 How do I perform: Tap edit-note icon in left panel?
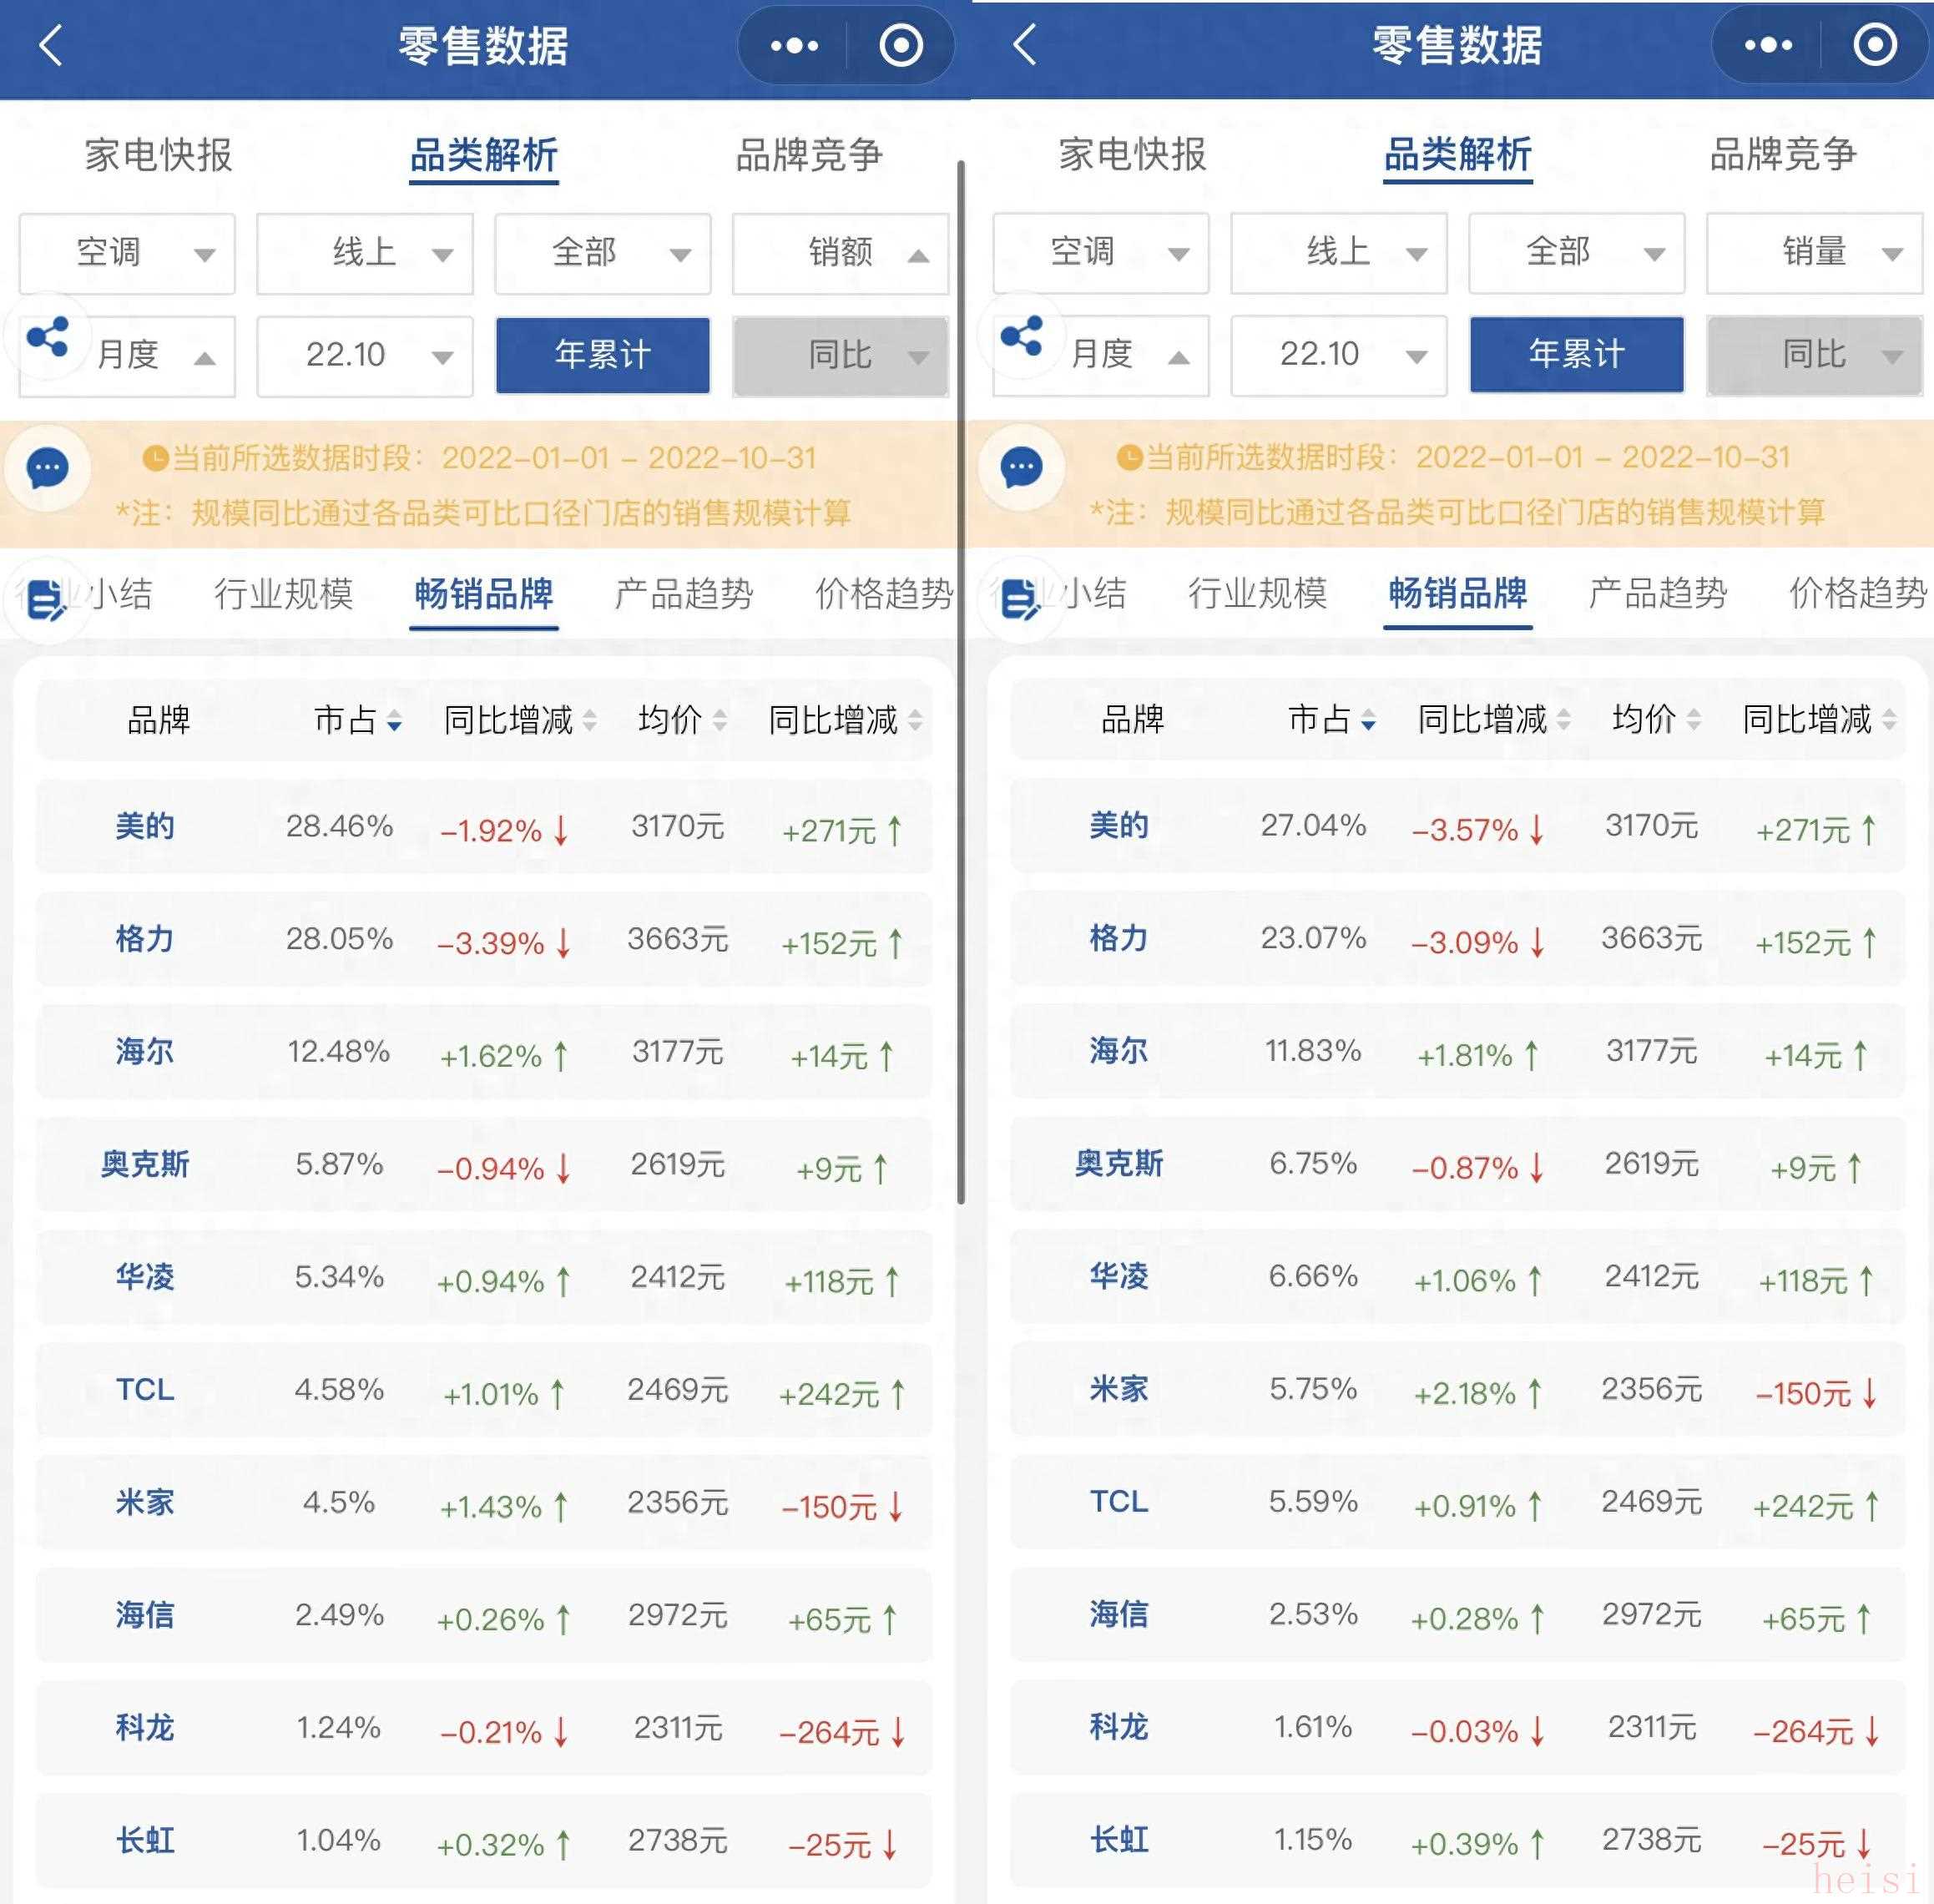(x=47, y=600)
